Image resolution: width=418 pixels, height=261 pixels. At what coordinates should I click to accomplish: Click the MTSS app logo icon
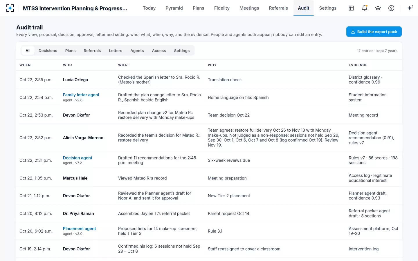10,8
